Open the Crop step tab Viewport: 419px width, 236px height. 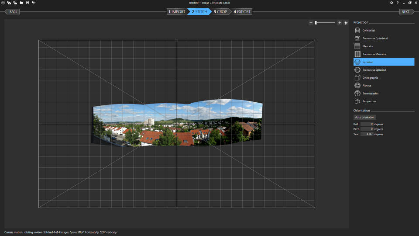coord(220,12)
